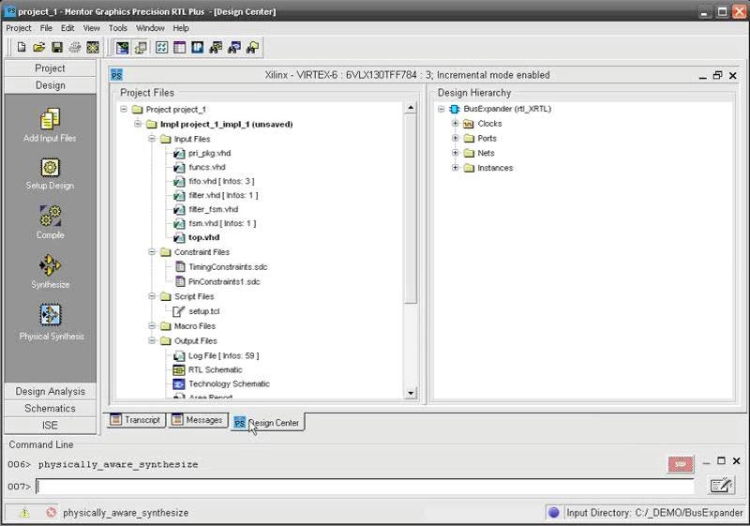This screenshot has height=526, width=750.
Task: Click the table view toolbar icon
Action: tap(179, 47)
